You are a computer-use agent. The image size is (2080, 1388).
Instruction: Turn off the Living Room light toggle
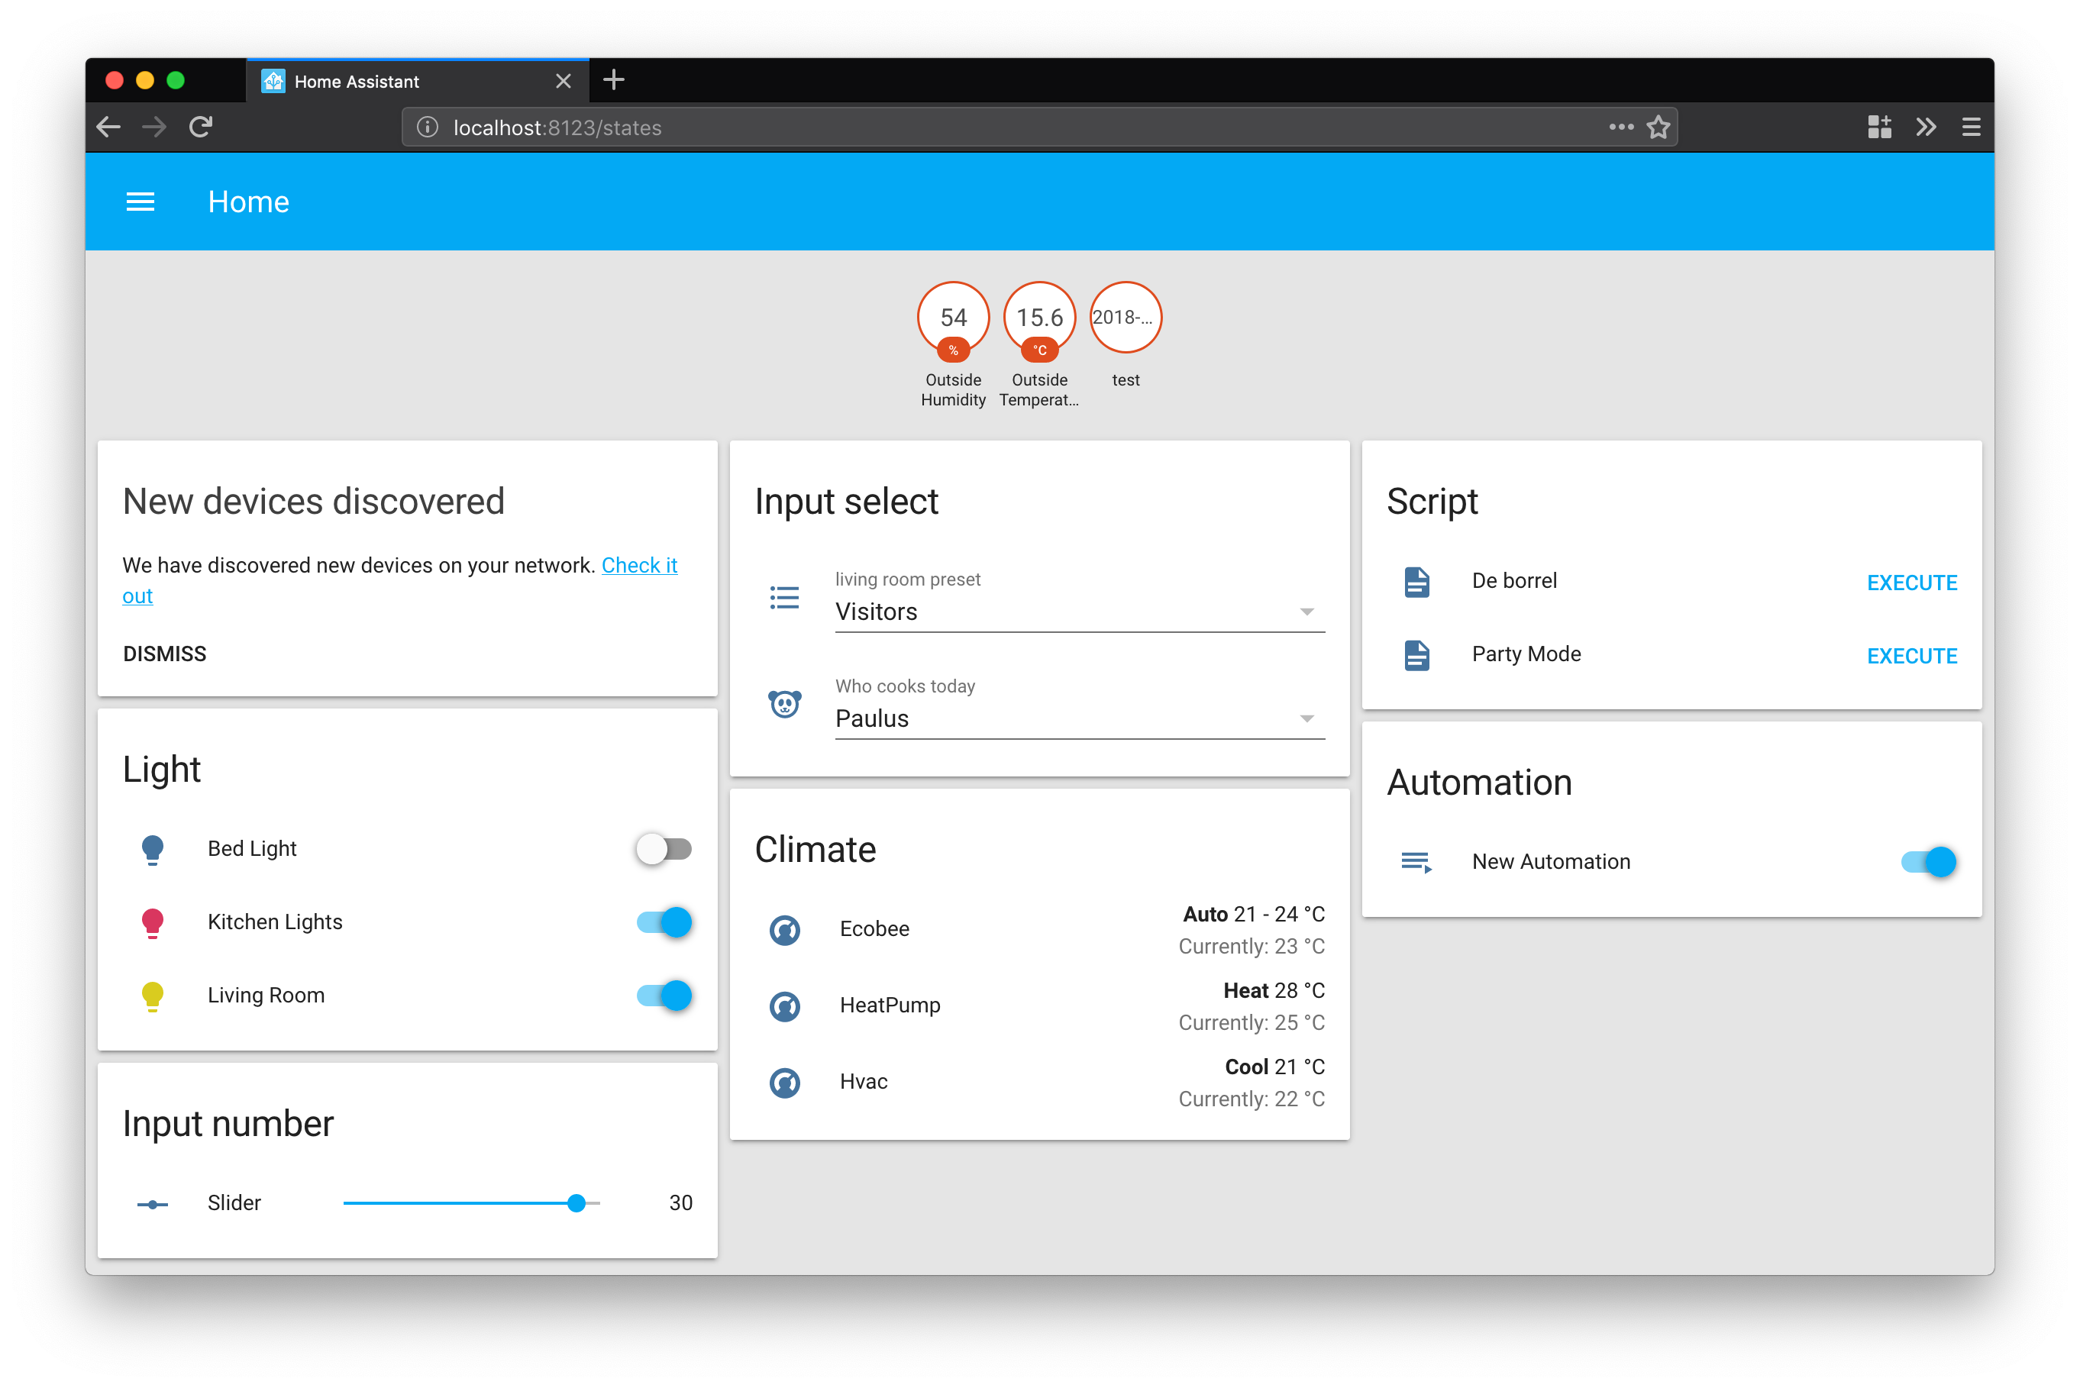[664, 996]
